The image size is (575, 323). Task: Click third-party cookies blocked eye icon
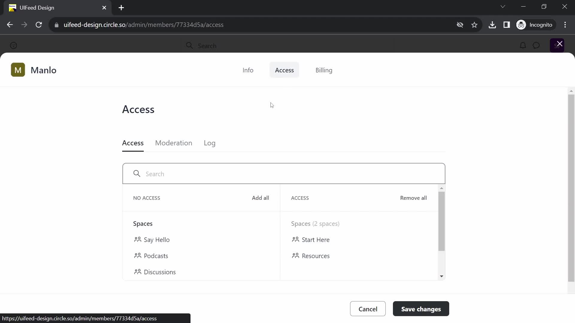point(460,25)
